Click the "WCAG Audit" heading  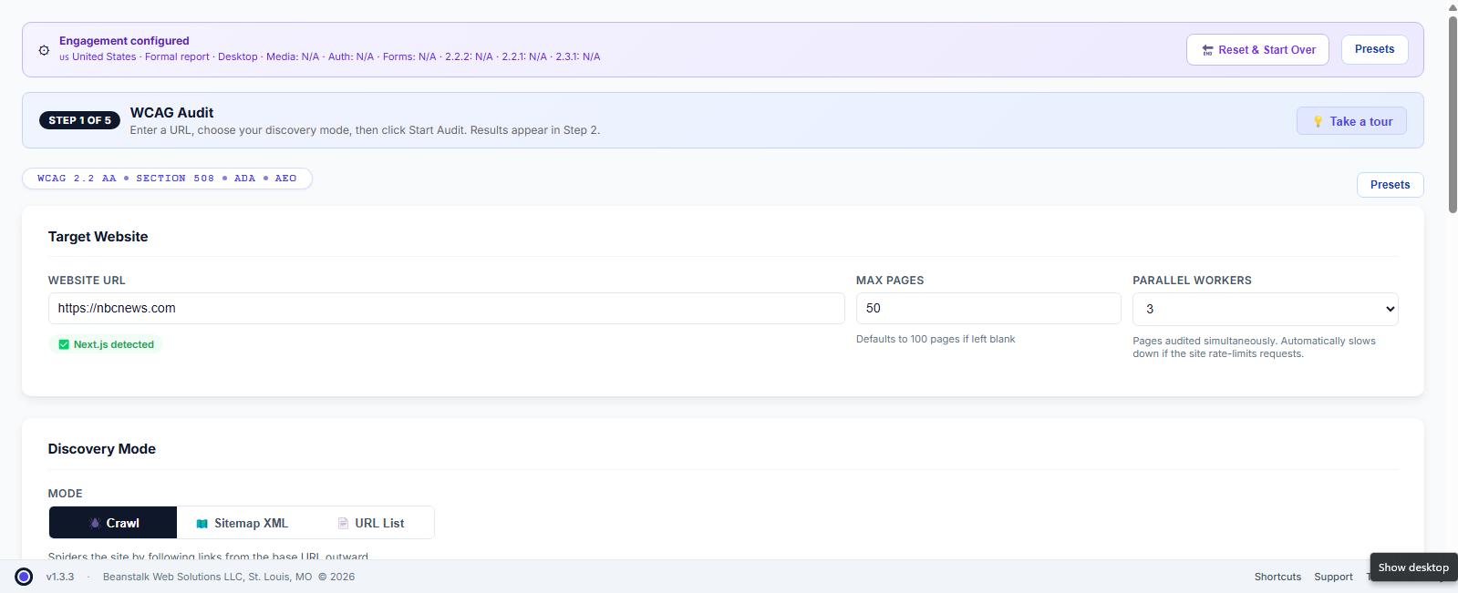point(171,113)
